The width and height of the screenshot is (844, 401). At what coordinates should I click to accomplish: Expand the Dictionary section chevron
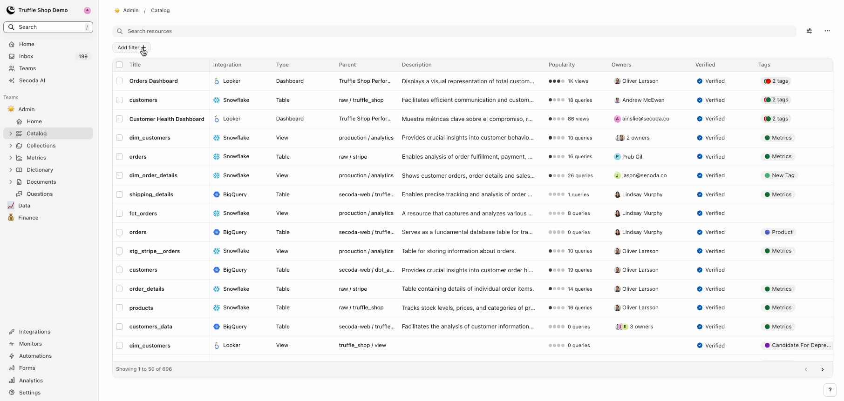[11, 170]
